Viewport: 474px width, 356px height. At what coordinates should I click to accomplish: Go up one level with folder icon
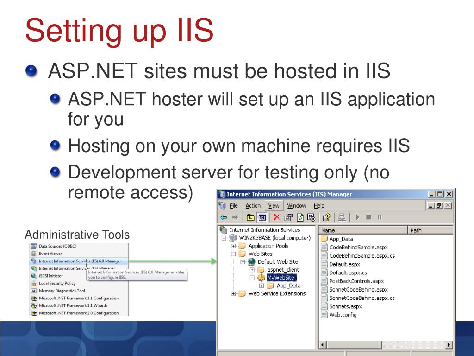250,217
